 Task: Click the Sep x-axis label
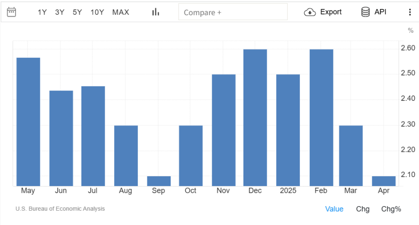pos(158,191)
